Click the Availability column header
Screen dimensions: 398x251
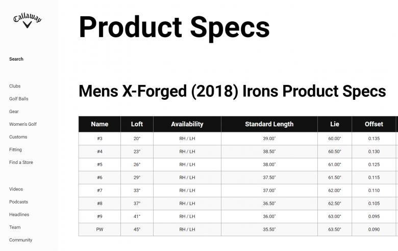[x=187, y=124]
